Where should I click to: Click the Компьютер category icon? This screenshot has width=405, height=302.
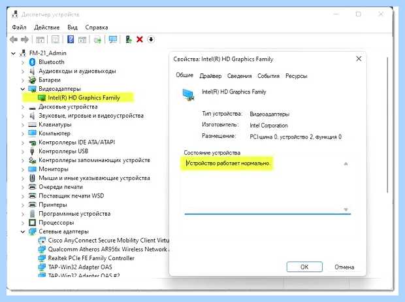coord(32,133)
